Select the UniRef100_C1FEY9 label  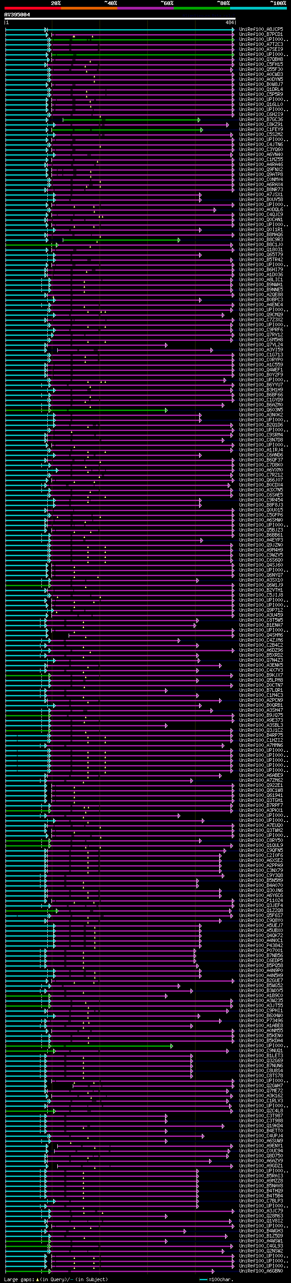click(261, 130)
